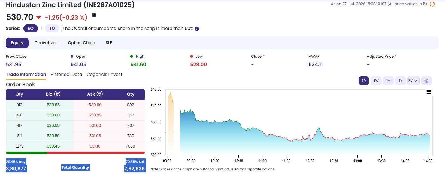The image size is (445, 175).
Task: Open the Equity tab
Action: tap(17, 43)
